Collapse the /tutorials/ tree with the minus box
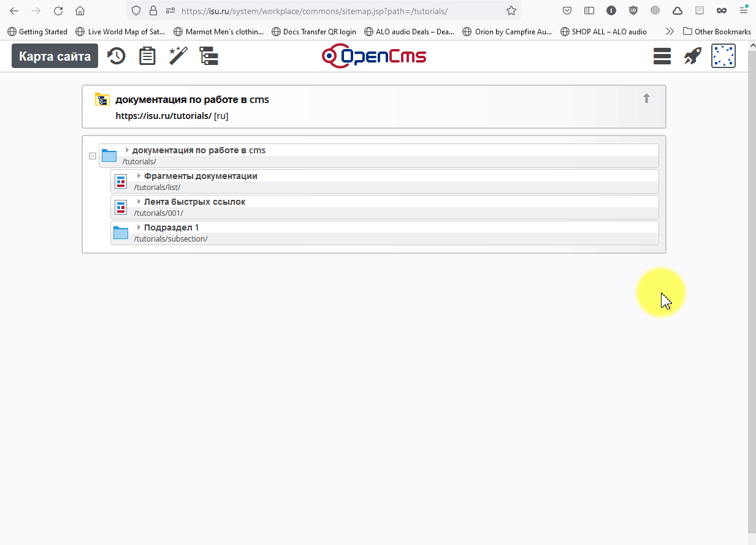Viewport: 756px width, 545px height. 92,156
